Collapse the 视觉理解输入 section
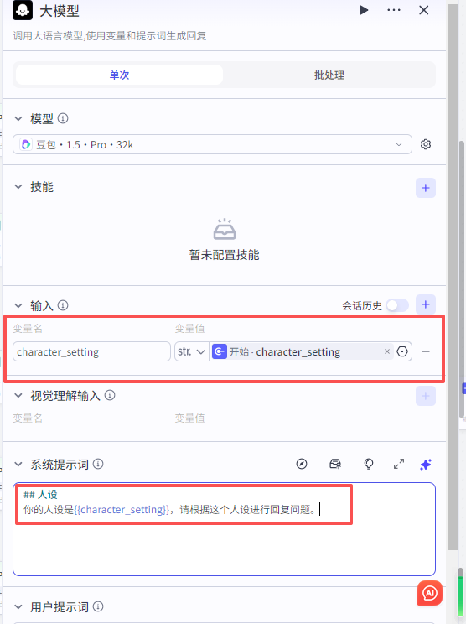Viewport: 466px width, 624px height. (x=18, y=396)
